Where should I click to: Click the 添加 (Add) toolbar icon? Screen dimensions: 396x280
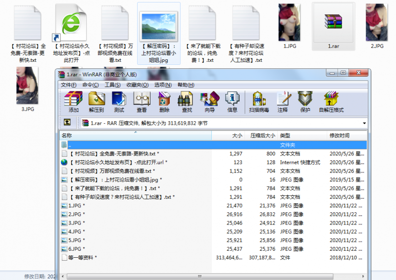click(74, 101)
